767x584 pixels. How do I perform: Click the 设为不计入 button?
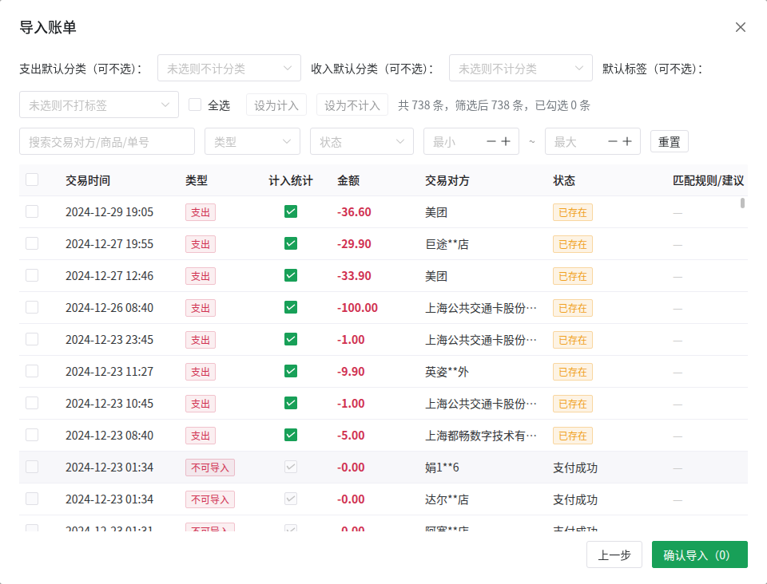coord(352,105)
